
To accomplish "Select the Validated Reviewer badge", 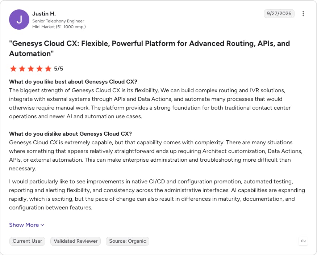I will click(x=76, y=241).
